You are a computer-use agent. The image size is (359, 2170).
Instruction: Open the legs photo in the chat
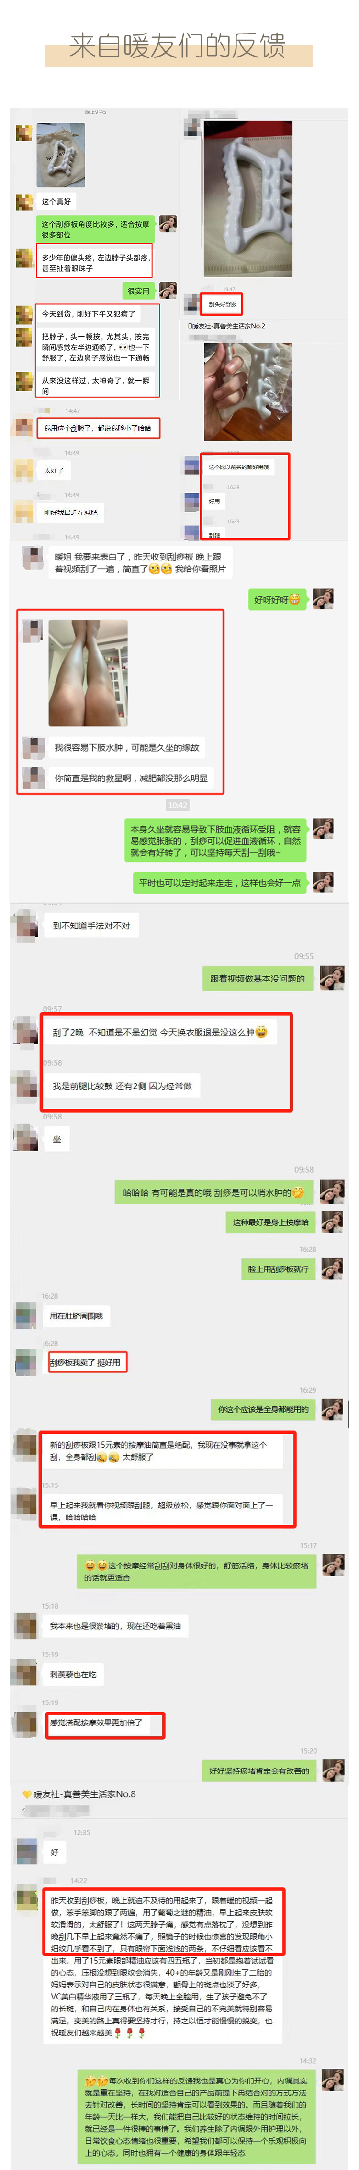(x=89, y=672)
